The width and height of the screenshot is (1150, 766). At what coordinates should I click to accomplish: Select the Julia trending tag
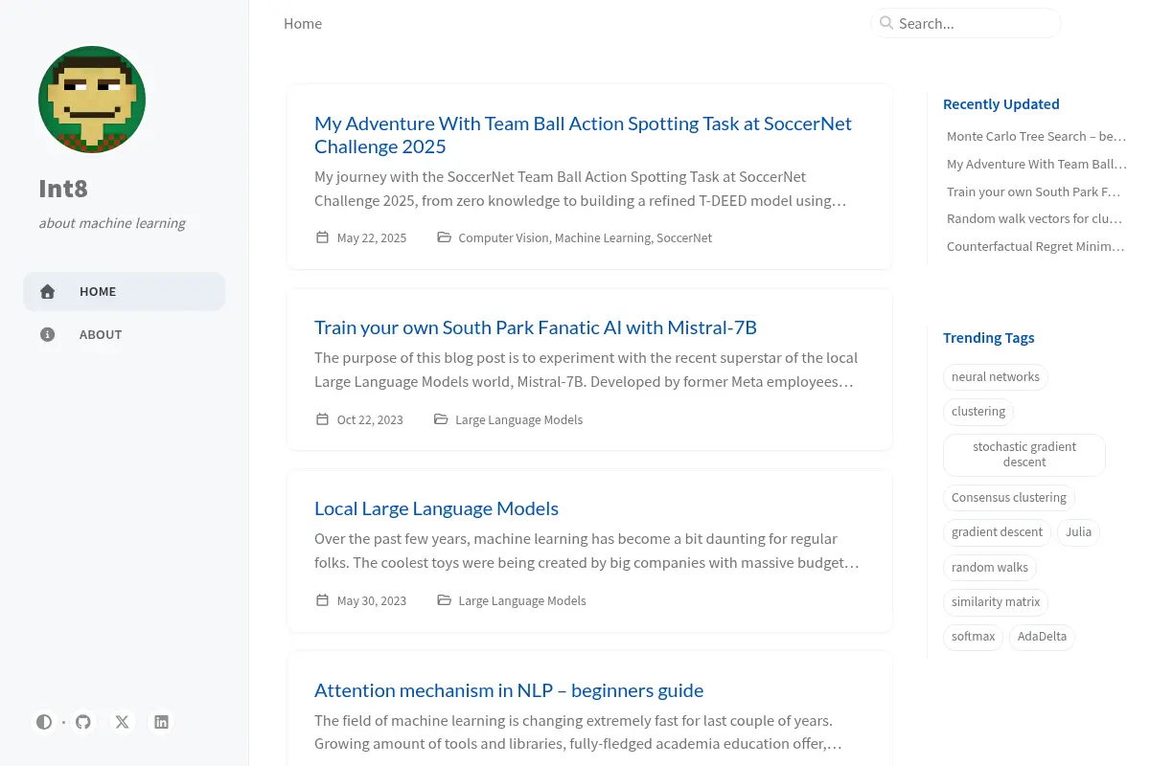1078,532
